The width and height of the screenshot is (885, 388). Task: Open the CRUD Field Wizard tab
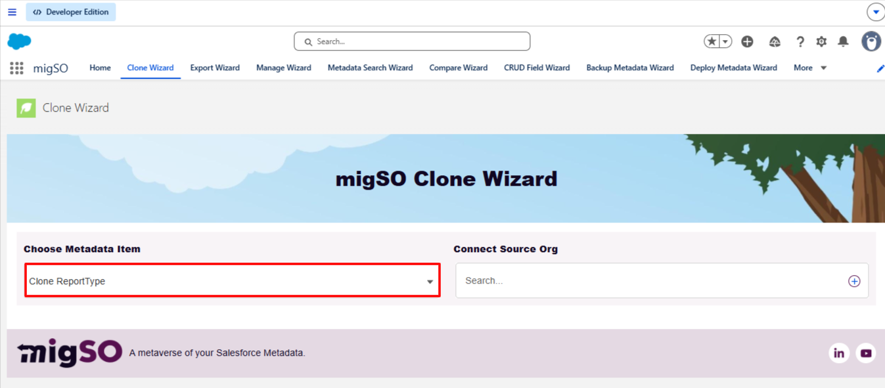tap(537, 68)
